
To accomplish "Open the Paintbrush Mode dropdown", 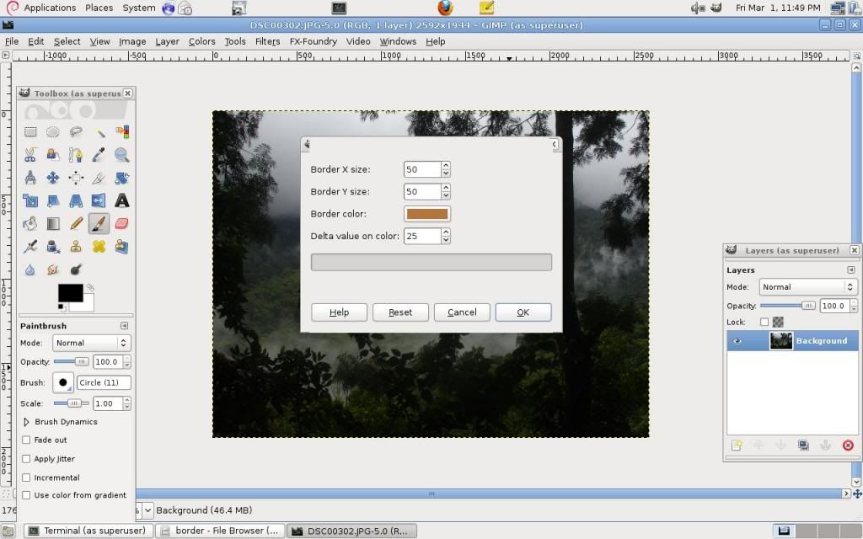I will click(91, 343).
